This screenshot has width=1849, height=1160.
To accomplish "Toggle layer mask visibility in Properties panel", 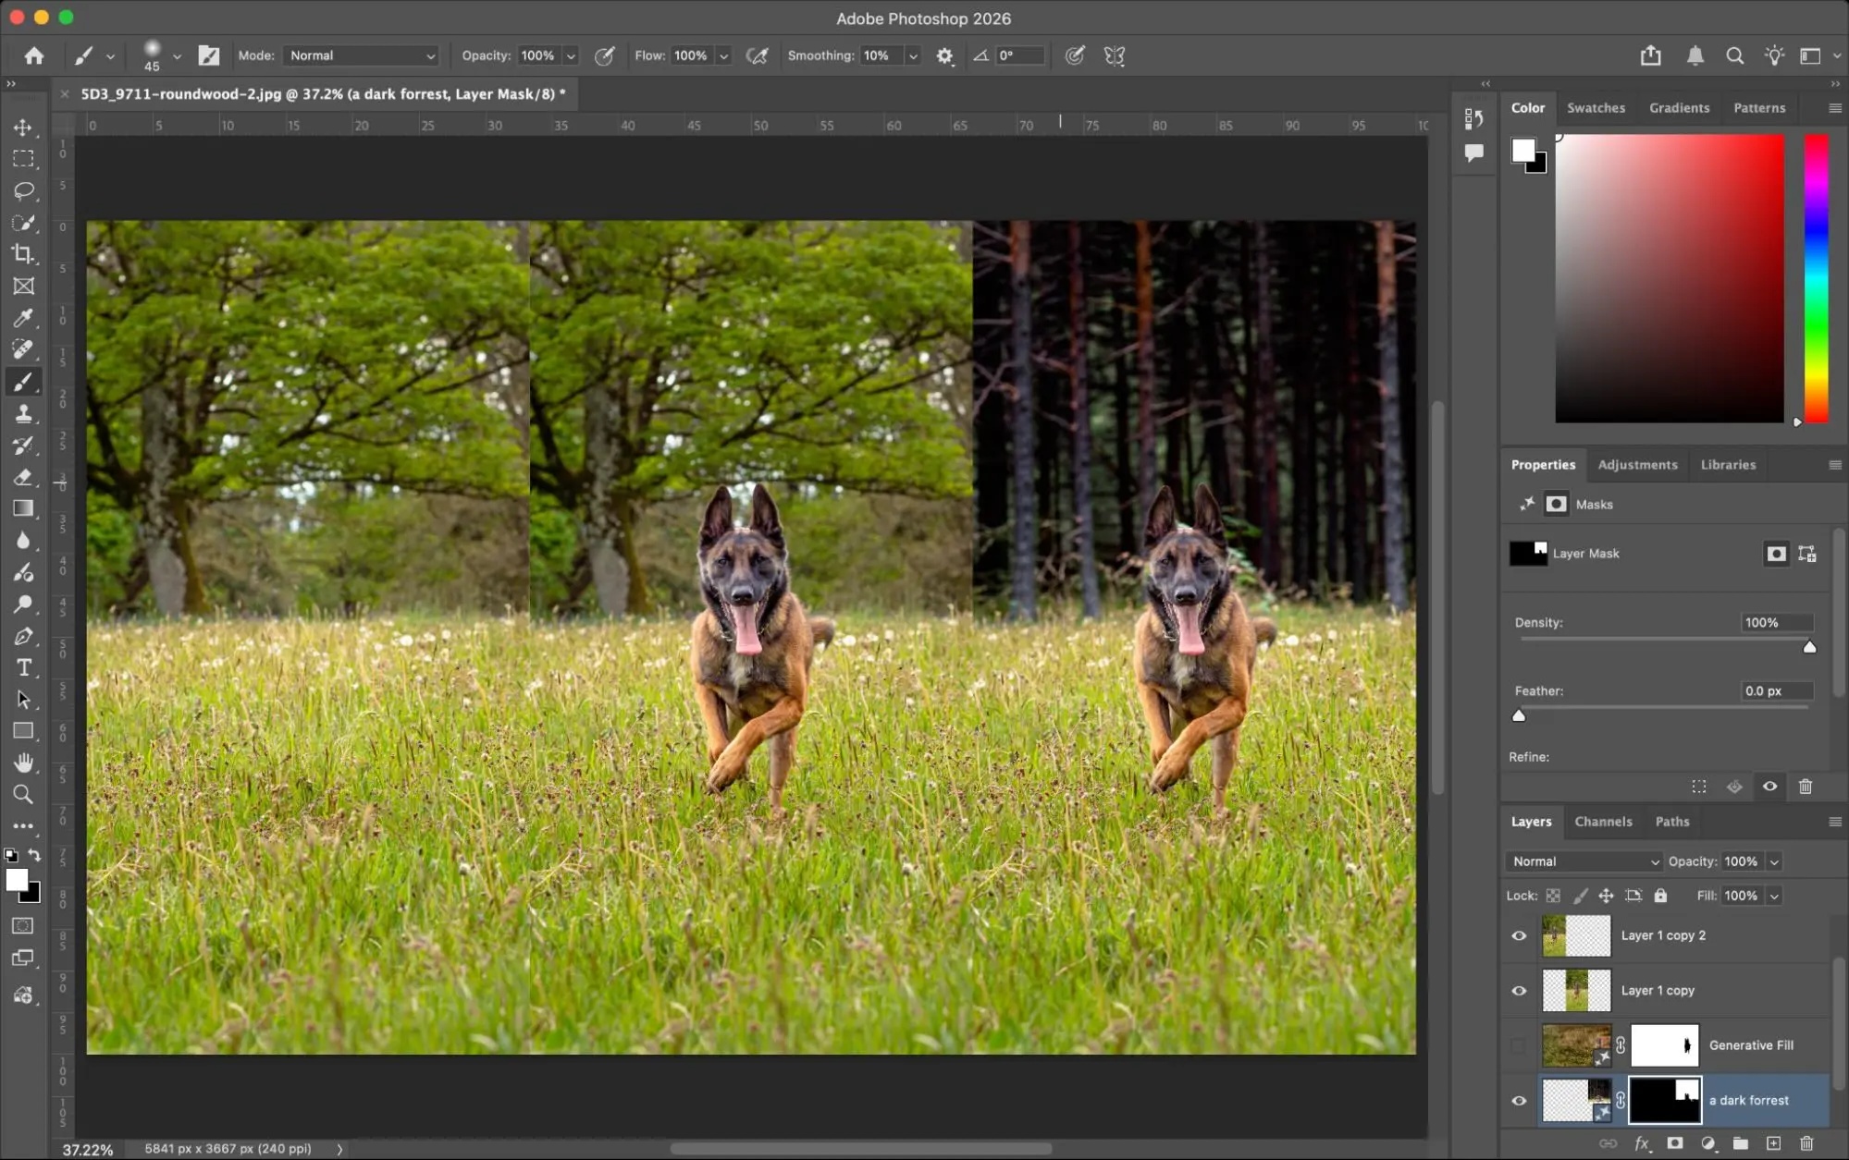I will pyautogui.click(x=1769, y=787).
